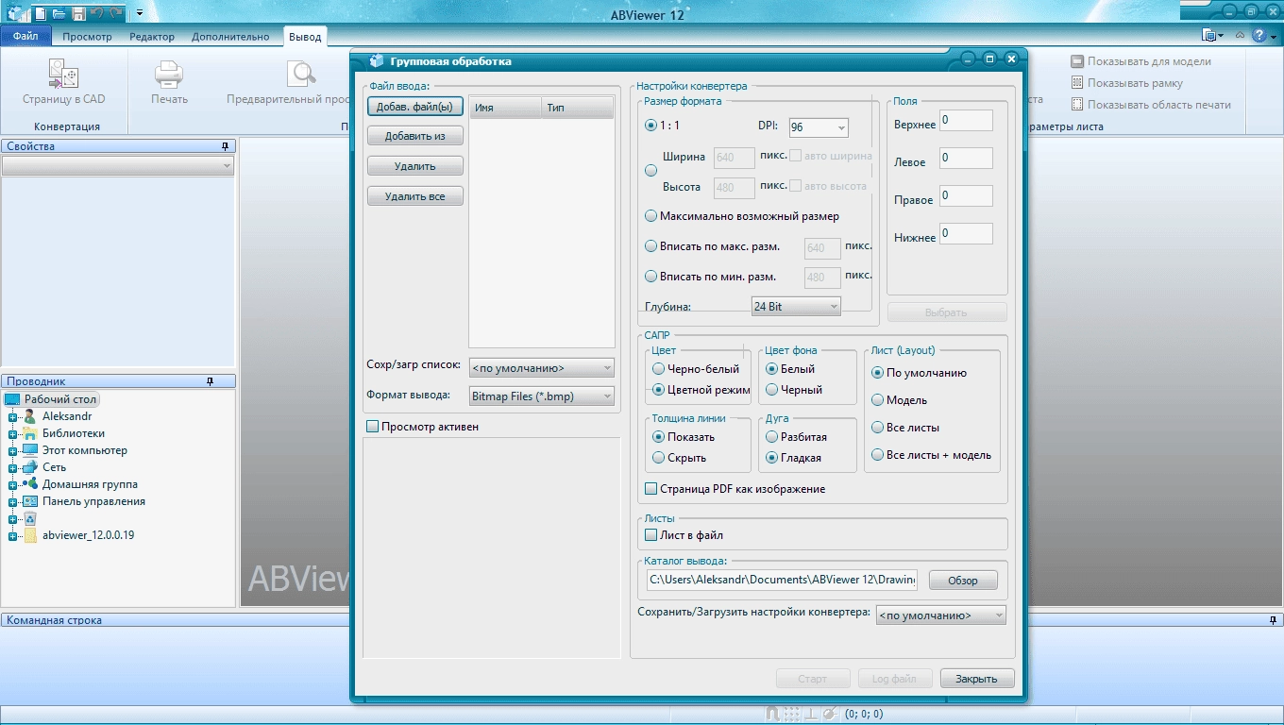Click the 'Верхнее' margin input field
Viewport: 1284px width, 725px height.
coord(966,121)
